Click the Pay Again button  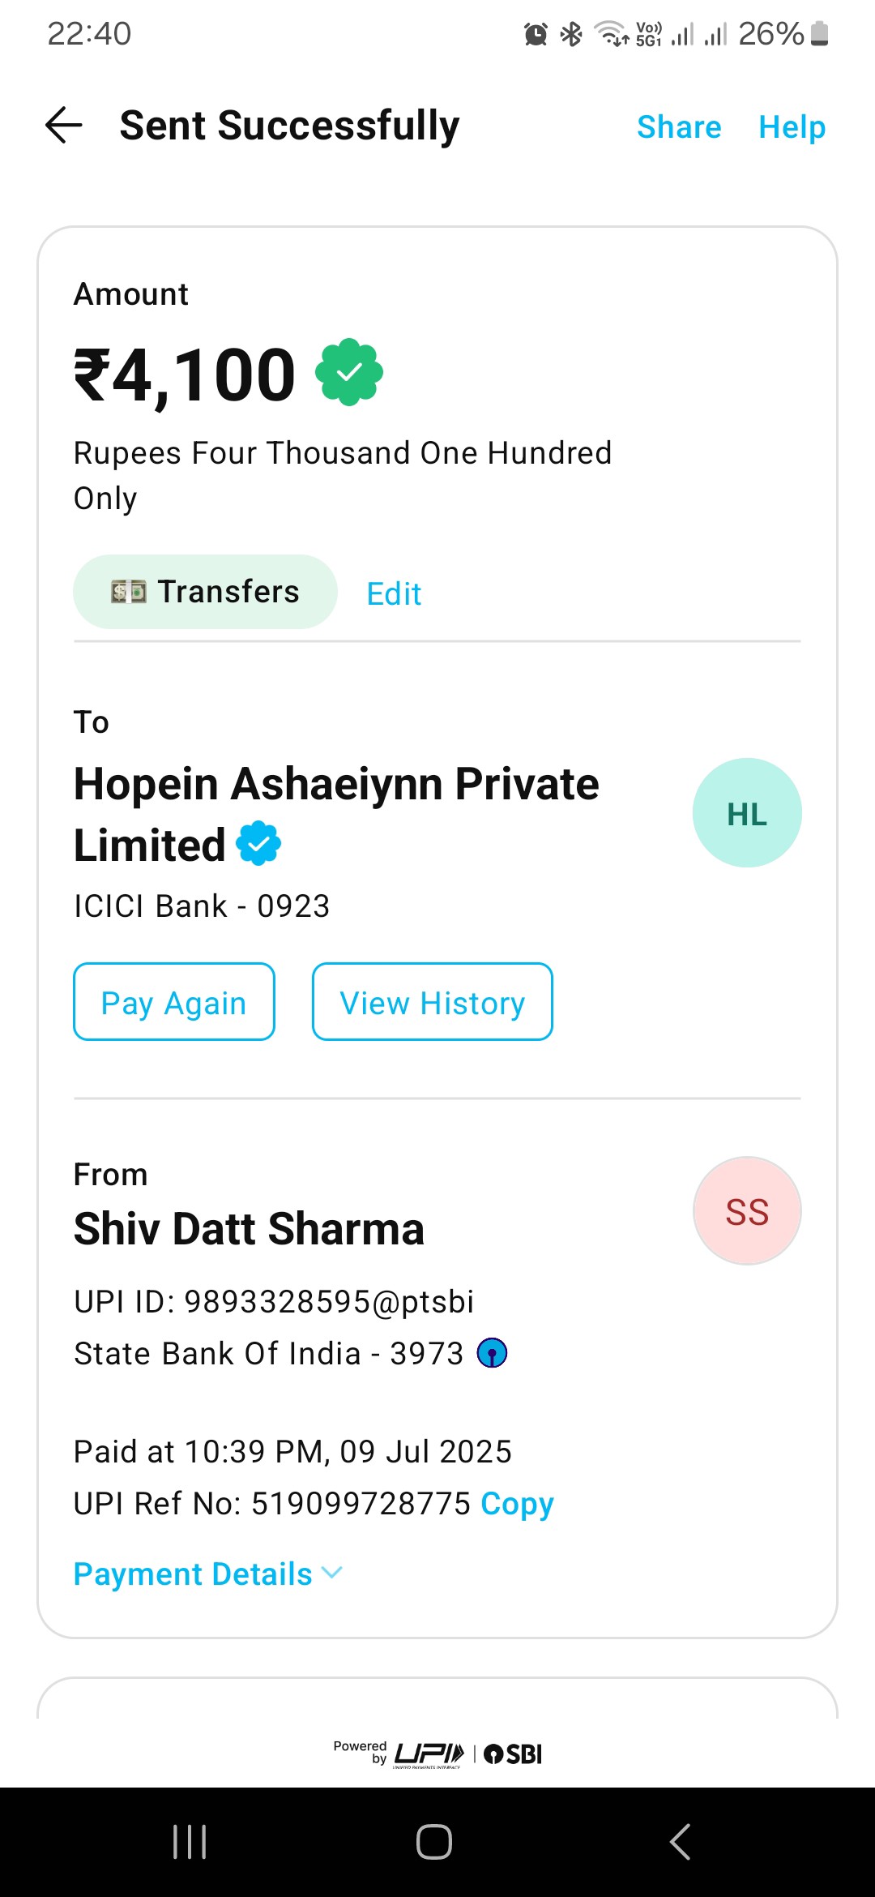point(174,1002)
